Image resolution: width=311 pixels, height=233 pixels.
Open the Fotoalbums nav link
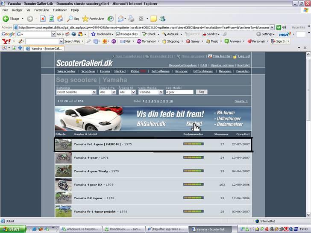pyautogui.click(x=160, y=71)
